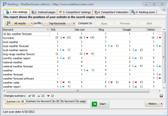Select None comparison option

[104, 23]
